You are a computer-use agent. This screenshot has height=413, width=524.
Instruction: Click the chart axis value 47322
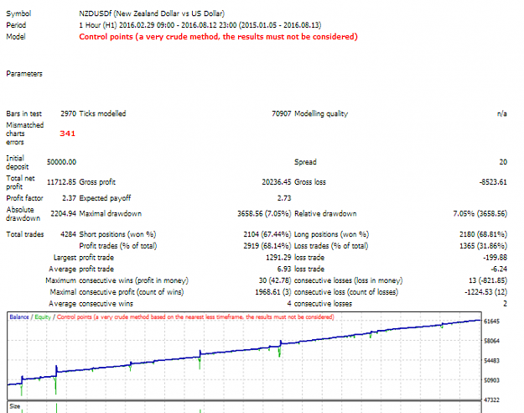click(x=491, y=400)
